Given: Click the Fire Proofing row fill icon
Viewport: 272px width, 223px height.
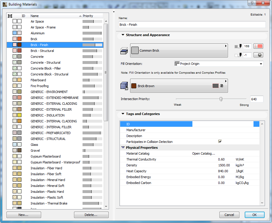Looking at the screenshot, I should pos(15,86).
